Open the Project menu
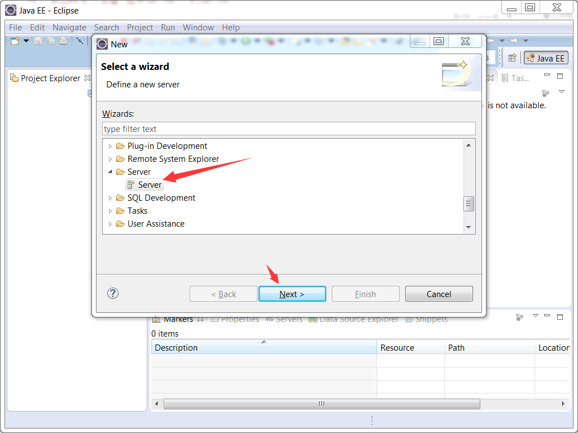Screen dimensions: 578x433 point(140,28)
